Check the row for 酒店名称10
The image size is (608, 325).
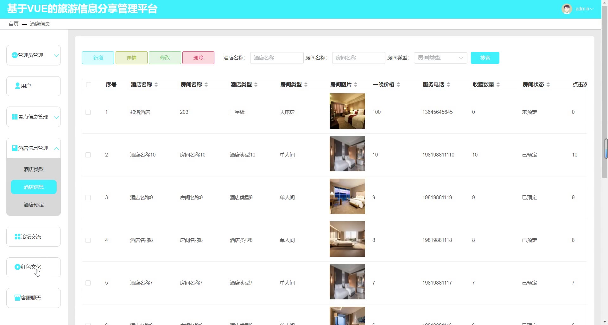[x=88, y=155]
